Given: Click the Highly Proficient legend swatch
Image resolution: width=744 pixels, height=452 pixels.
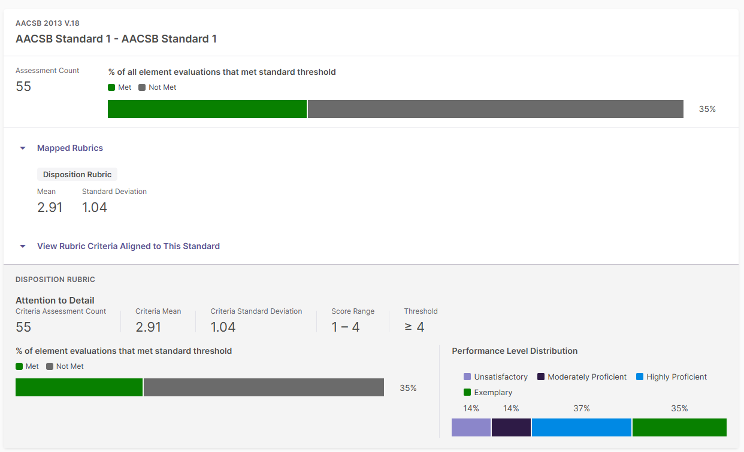Looking at the screenshot, I should click(x=640, y=377).
